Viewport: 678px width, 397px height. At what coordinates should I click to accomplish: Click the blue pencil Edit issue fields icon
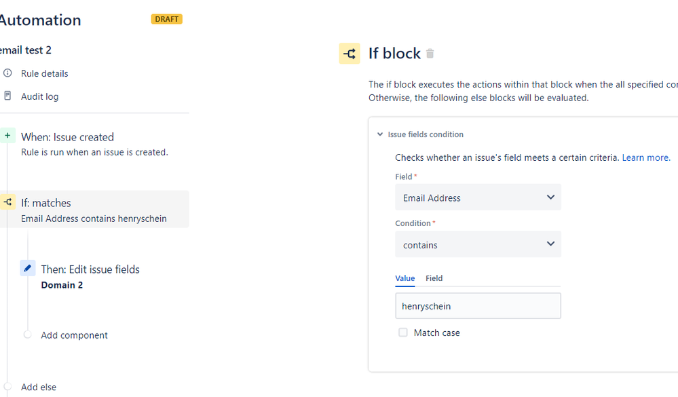coord(27,268)
